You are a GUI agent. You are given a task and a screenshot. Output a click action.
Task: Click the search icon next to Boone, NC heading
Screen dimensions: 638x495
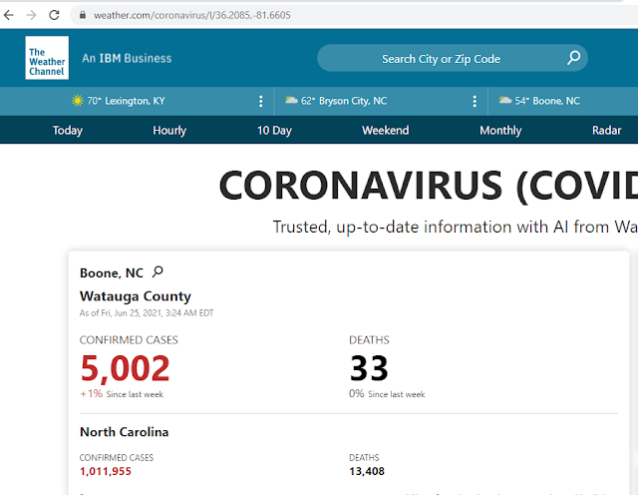coord(158,271)
